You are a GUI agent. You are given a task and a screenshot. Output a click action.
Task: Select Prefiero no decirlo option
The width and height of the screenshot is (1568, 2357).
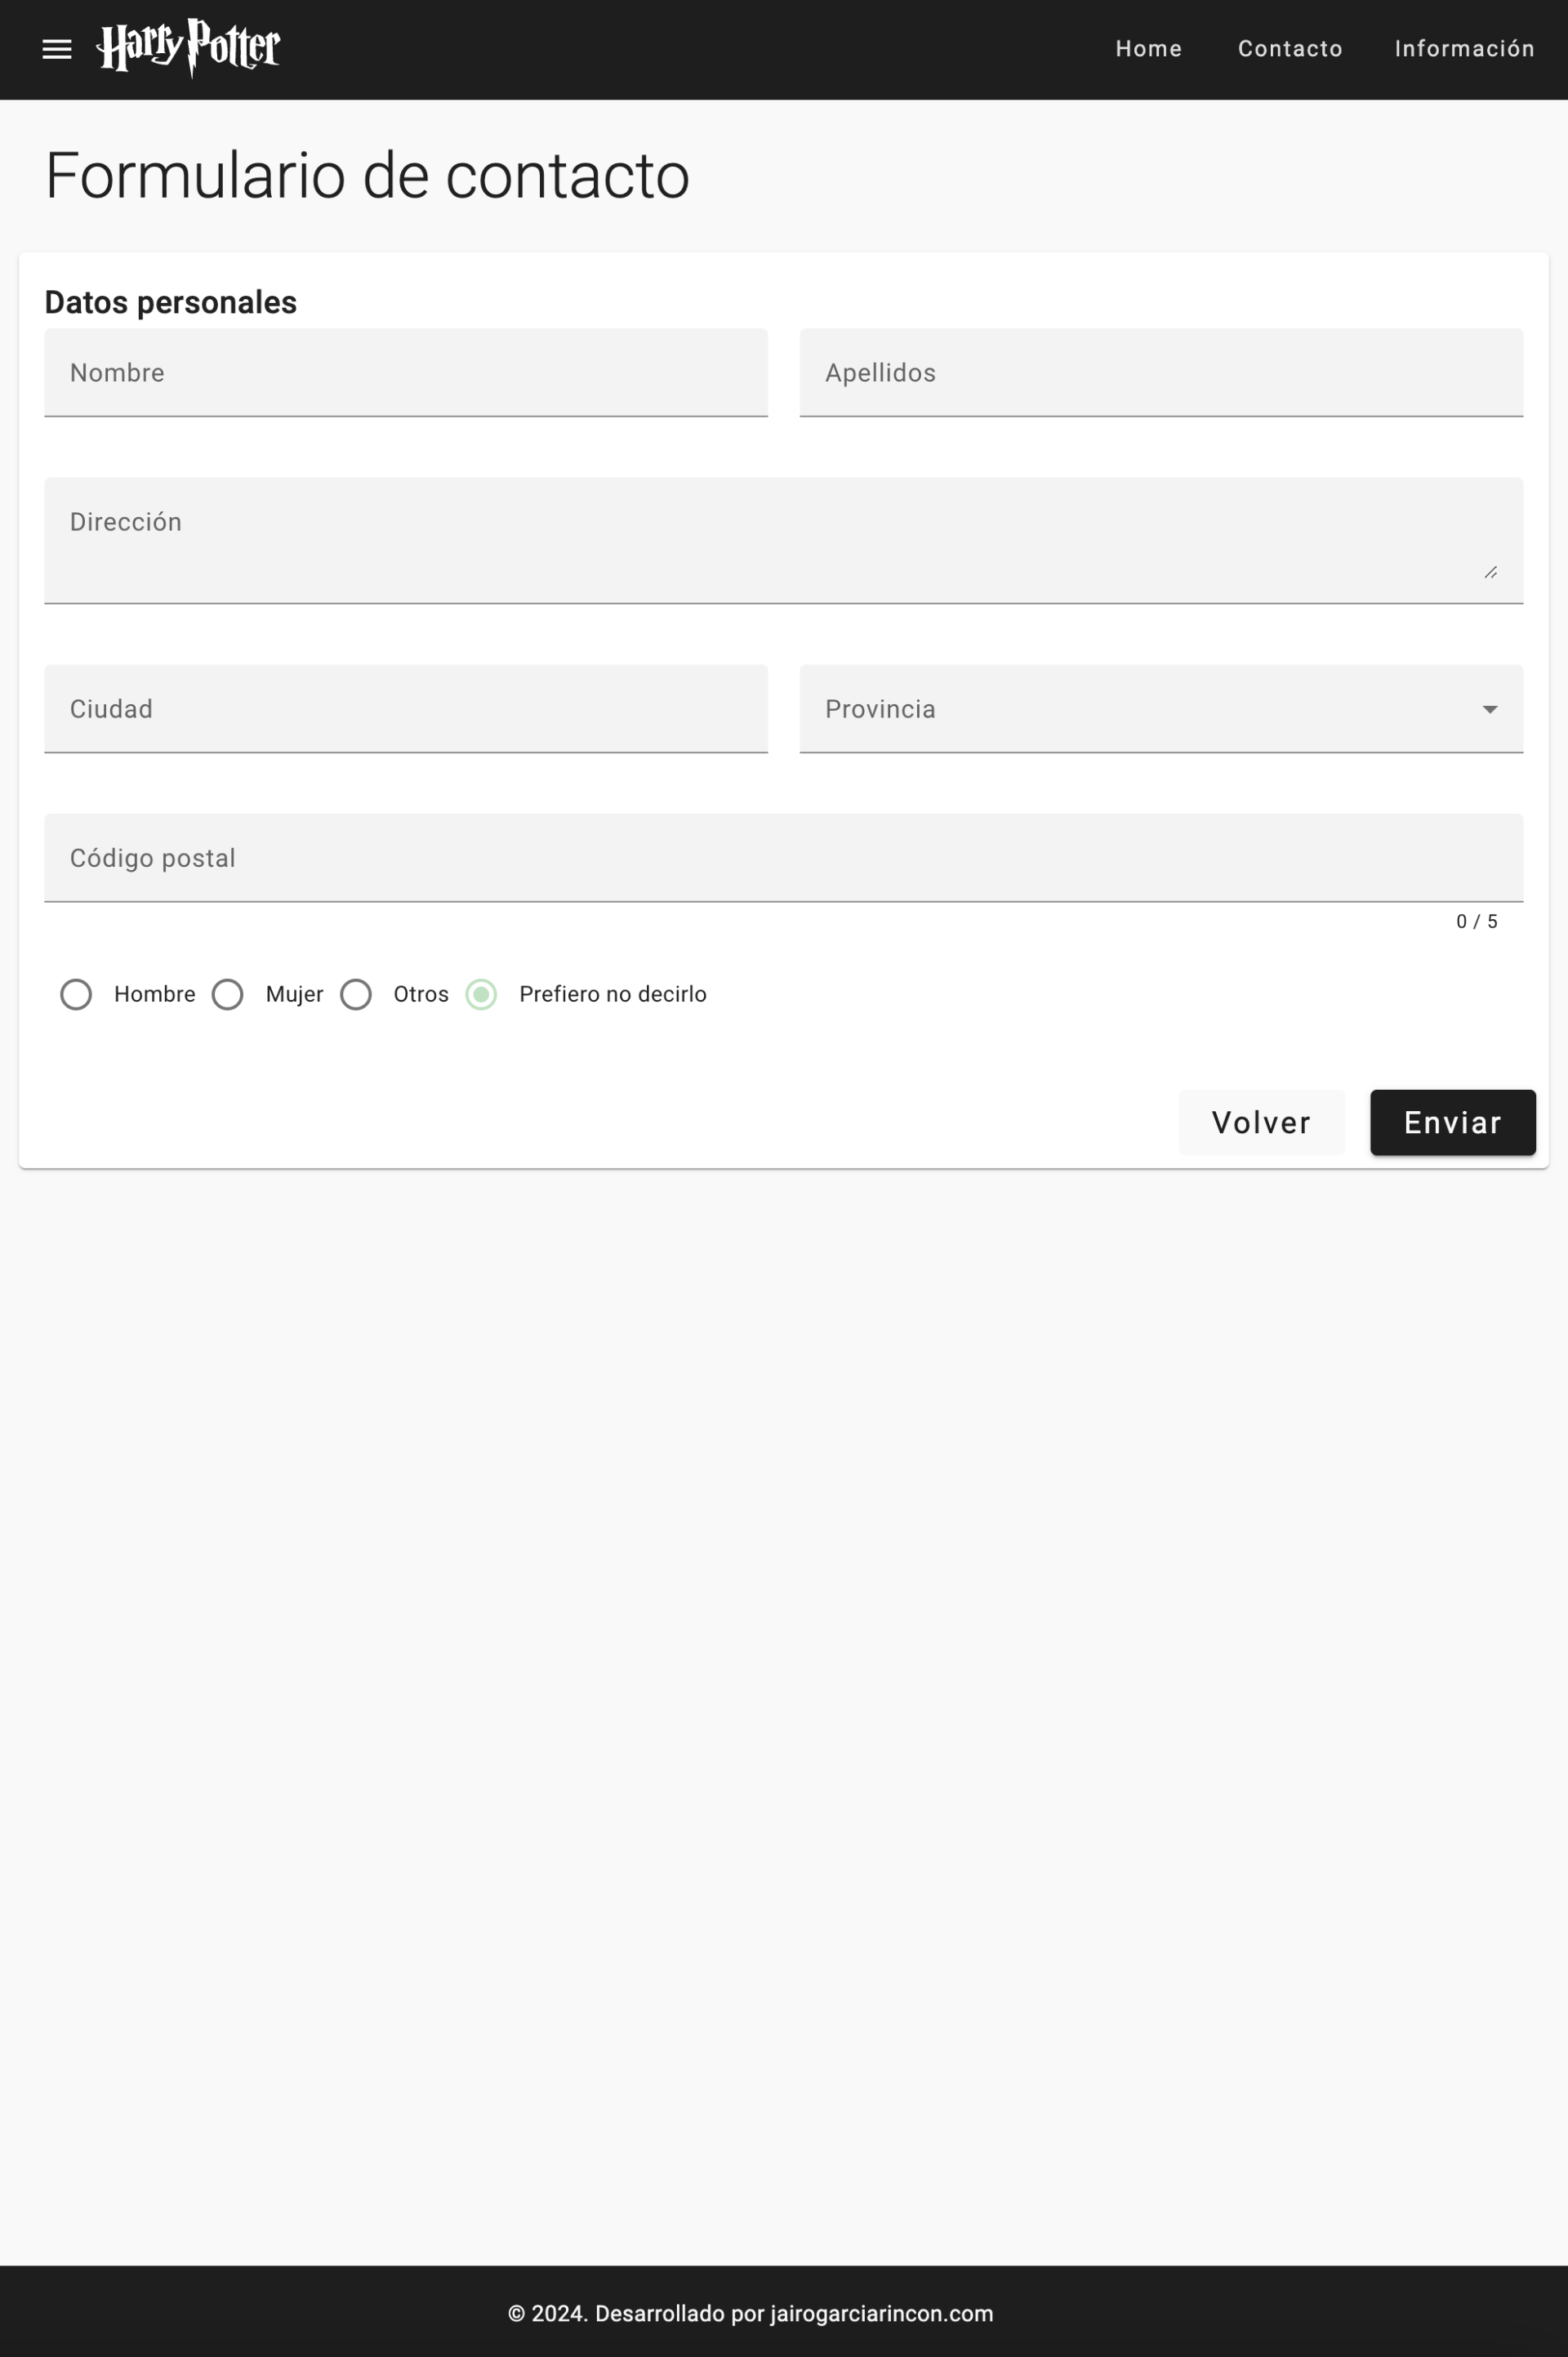click(481, 994)
